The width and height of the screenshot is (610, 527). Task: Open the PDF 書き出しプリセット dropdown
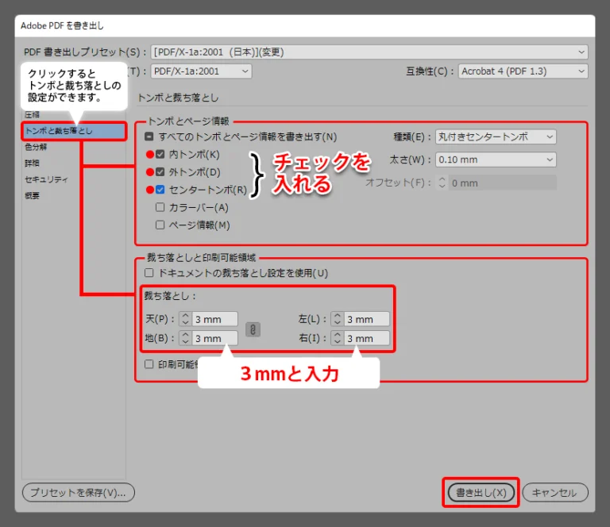pos(369,52)
